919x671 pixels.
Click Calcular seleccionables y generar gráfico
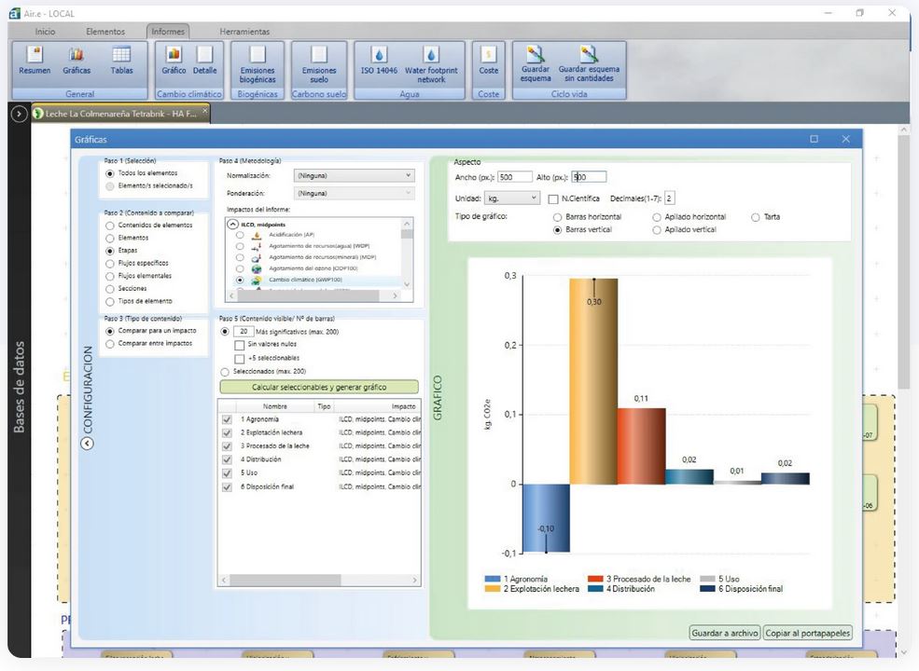pyautogui.click(x=319, y=387)
